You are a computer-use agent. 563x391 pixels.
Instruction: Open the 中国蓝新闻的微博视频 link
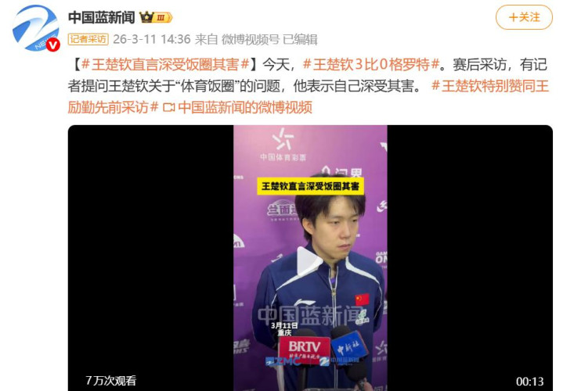pos(245,107)
